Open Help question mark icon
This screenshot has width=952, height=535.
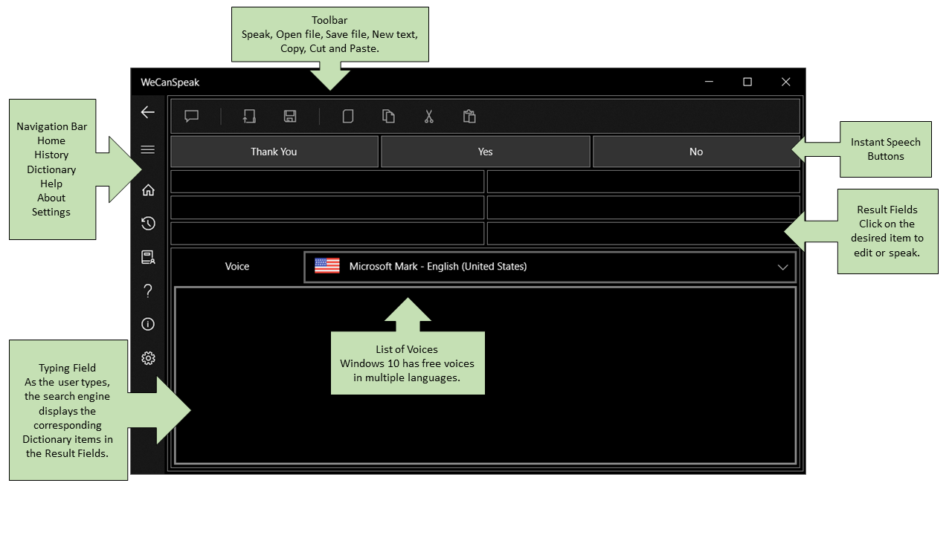click(148, 291)
